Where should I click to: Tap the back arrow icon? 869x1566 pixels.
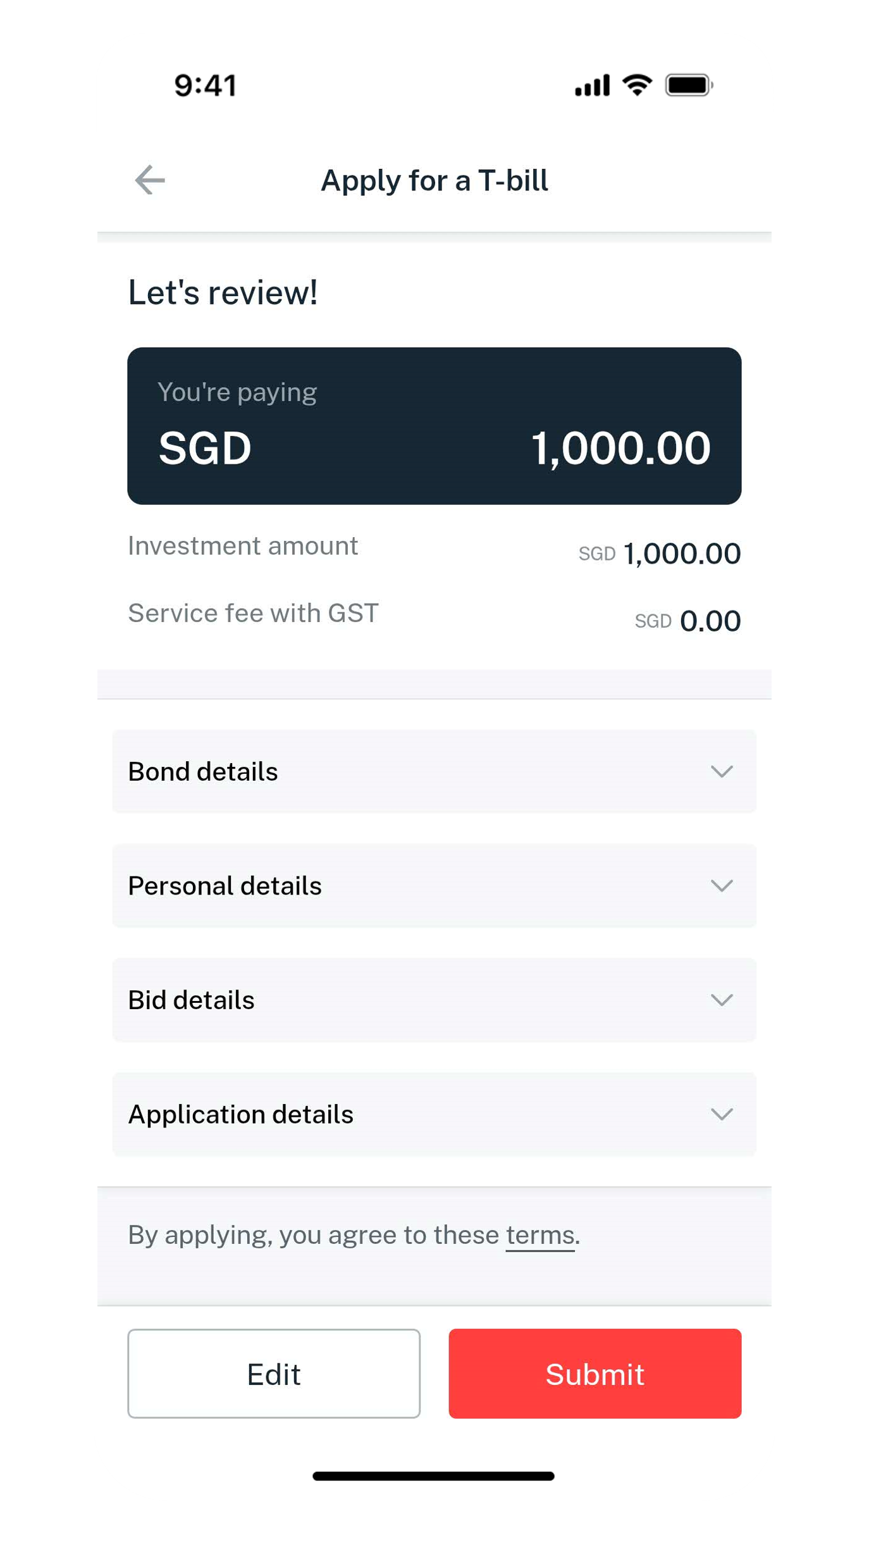pyautogui.click(x=150, y=180)
